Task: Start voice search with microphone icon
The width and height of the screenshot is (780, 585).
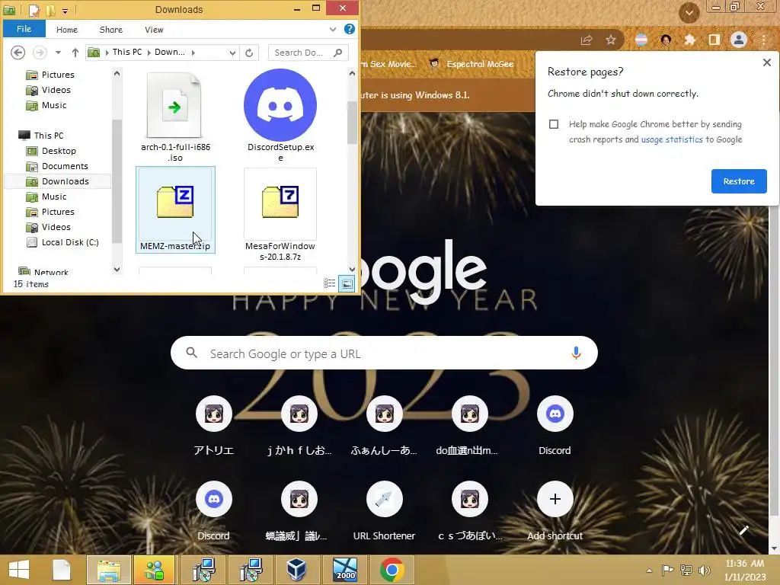Action: (x=576, y=353)
